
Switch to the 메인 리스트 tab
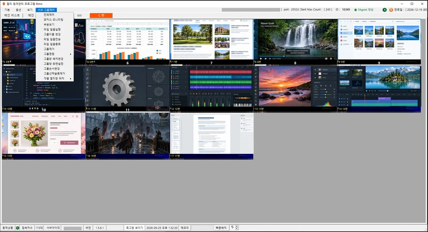[x=12, y=15]
